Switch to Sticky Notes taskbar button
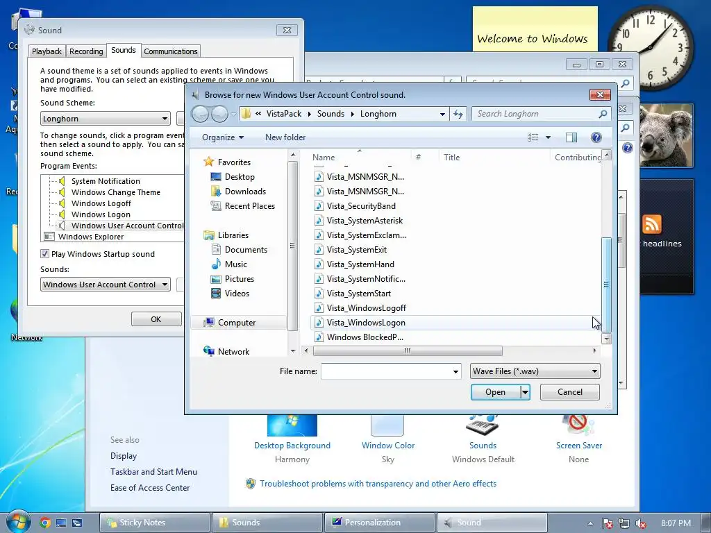 point(155,523)
